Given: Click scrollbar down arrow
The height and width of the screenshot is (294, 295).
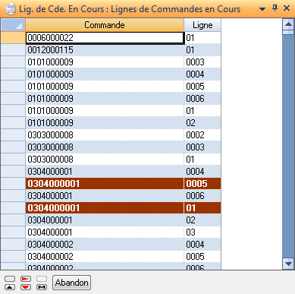Looking at the screenshot, I should pyautogui.click(x=288, y=264).
